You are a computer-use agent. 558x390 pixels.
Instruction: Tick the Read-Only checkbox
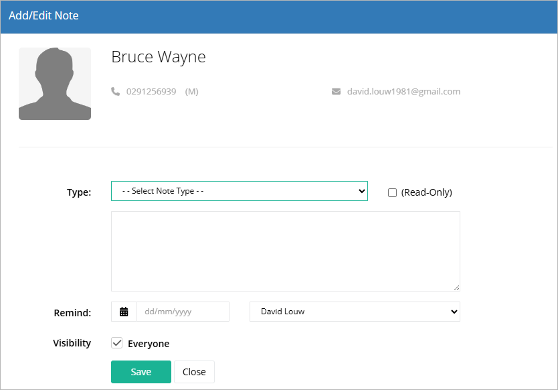392,192
